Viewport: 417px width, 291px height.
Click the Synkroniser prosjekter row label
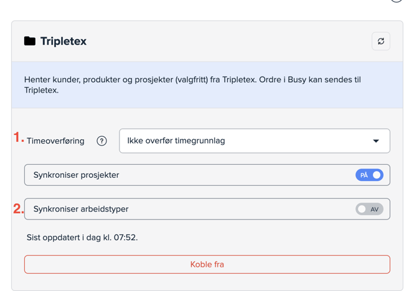click(76, 175)
